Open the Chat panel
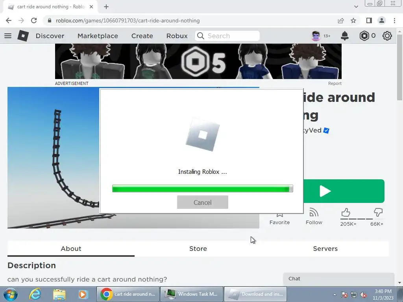This screenshot has width=403, height=302. (x=339, y=279)
